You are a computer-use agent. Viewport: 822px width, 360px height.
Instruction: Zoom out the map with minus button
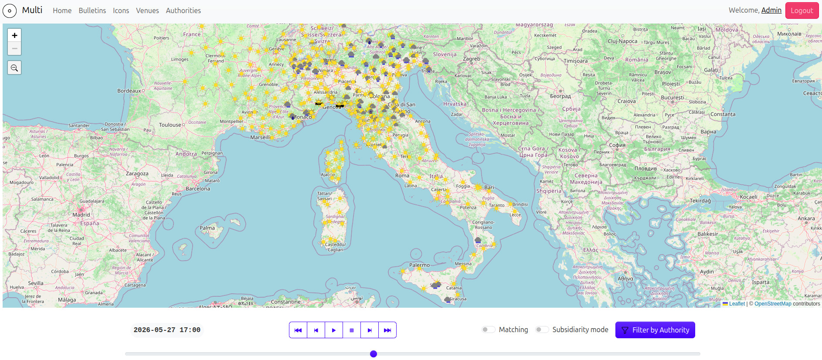click(14, 48)
